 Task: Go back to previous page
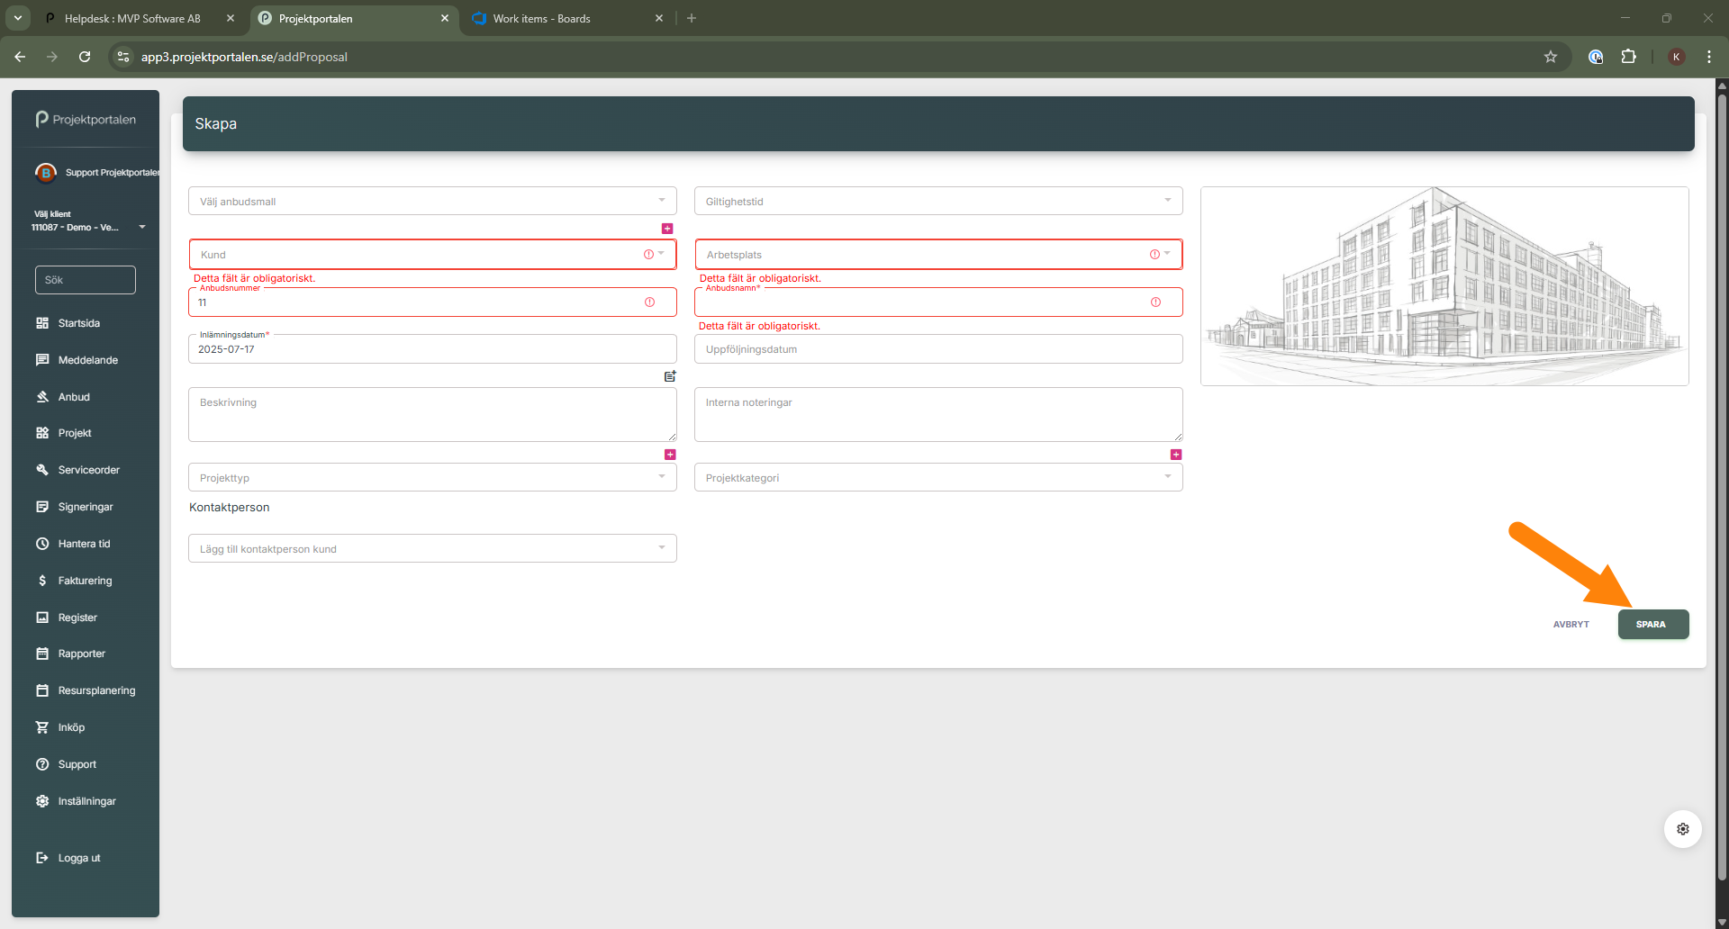tap(20, 57)
